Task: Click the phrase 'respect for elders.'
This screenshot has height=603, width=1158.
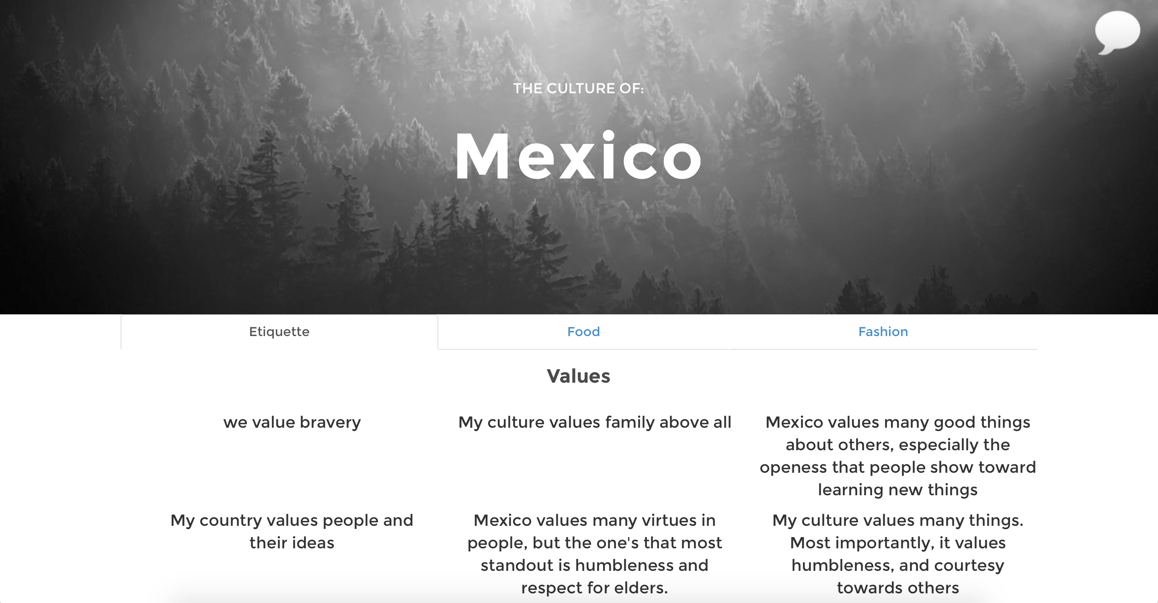Action: (594, 588)
